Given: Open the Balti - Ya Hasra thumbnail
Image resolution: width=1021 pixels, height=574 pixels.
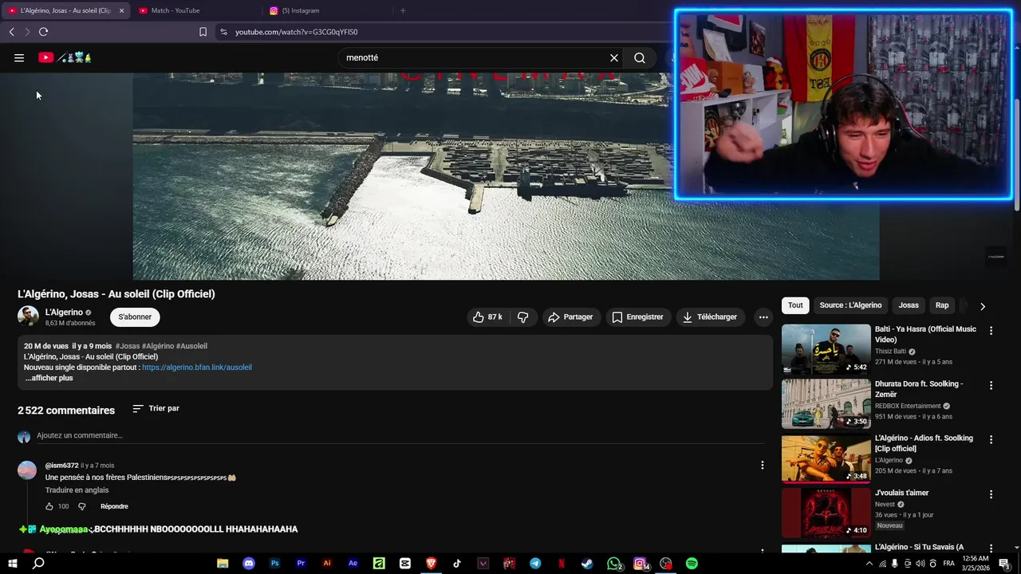Looking at the screenshot, I should click(x=826, y=348).
